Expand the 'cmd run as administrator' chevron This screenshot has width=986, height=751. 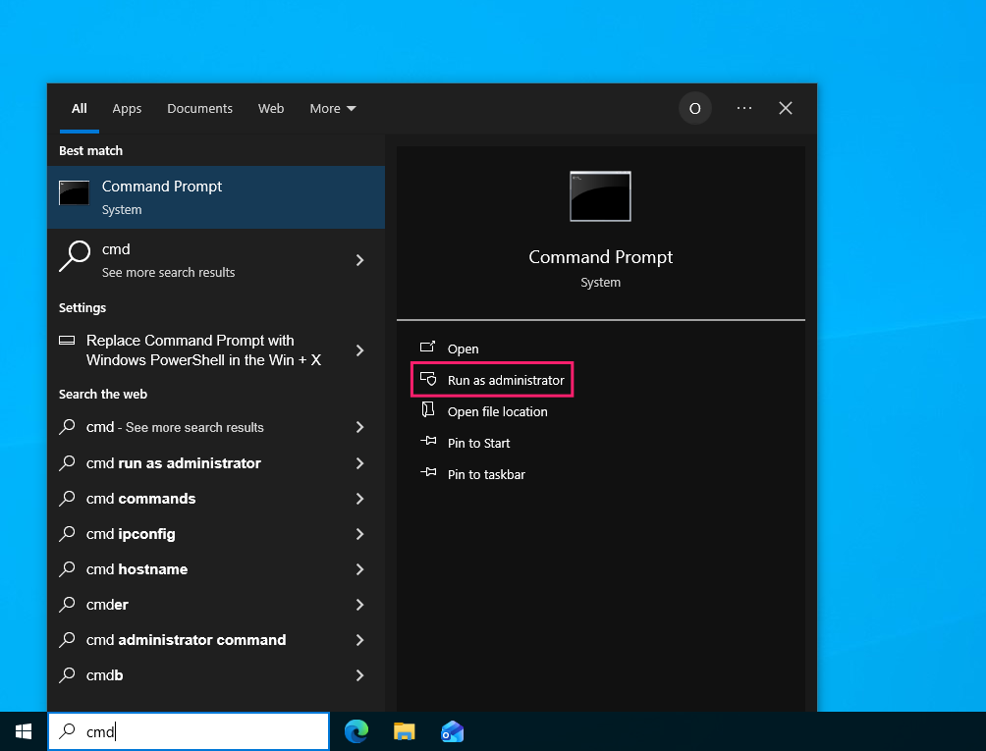(359, 463)
